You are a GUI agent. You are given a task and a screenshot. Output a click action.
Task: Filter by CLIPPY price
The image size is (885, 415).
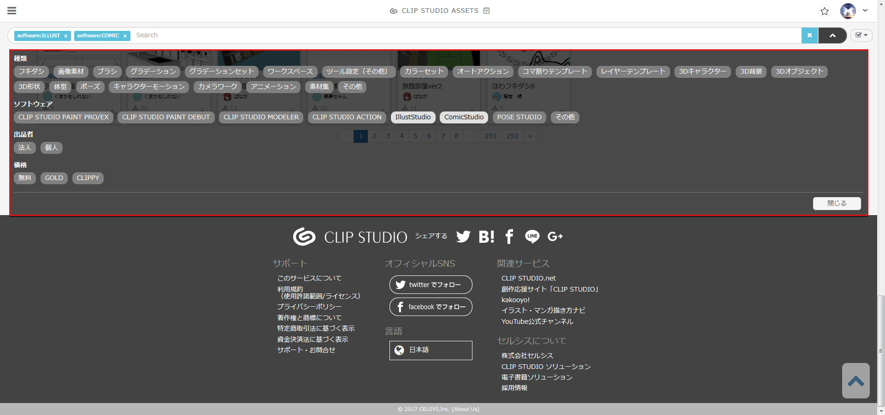coord(88,178)
